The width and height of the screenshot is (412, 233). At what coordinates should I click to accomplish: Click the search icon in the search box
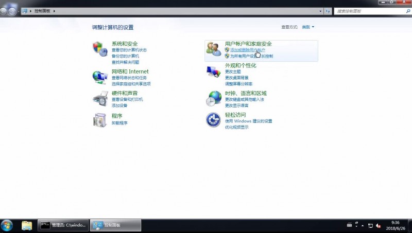(408, 11)
